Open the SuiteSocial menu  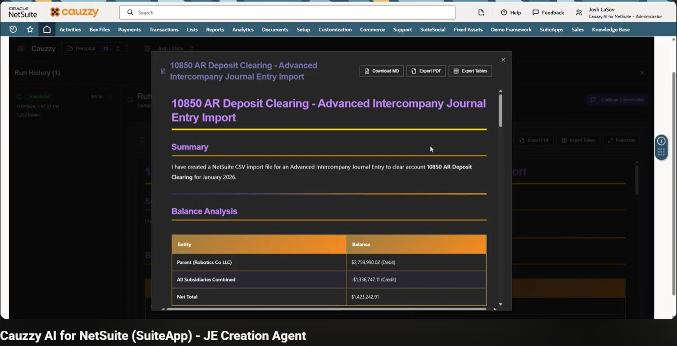point(432,30)
